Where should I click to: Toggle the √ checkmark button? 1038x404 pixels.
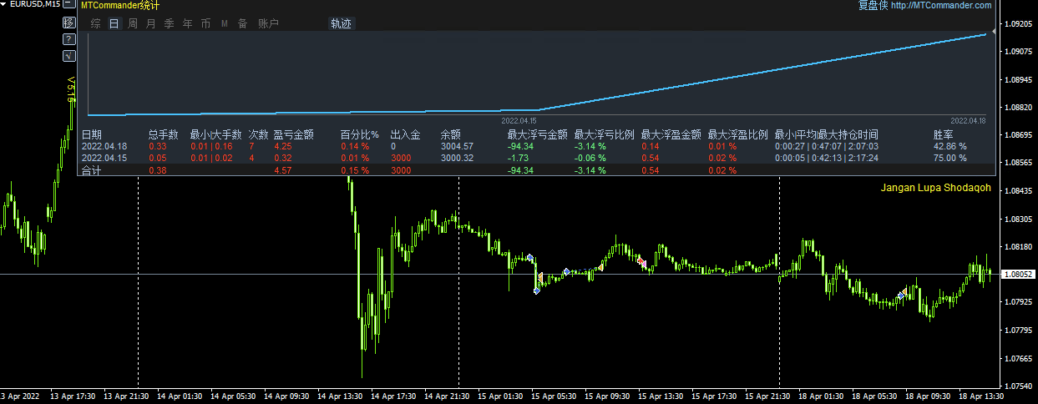[68, 56]
